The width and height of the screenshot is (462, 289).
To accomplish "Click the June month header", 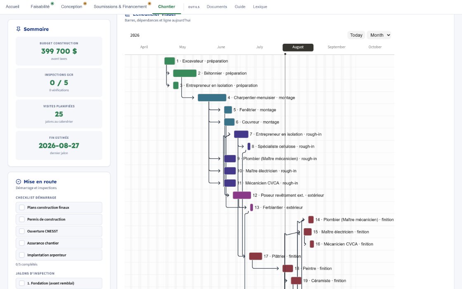I will 221,47.
